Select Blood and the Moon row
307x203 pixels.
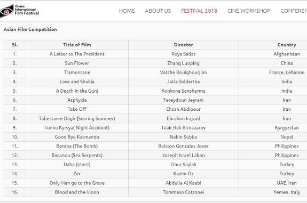click(155, 192)
